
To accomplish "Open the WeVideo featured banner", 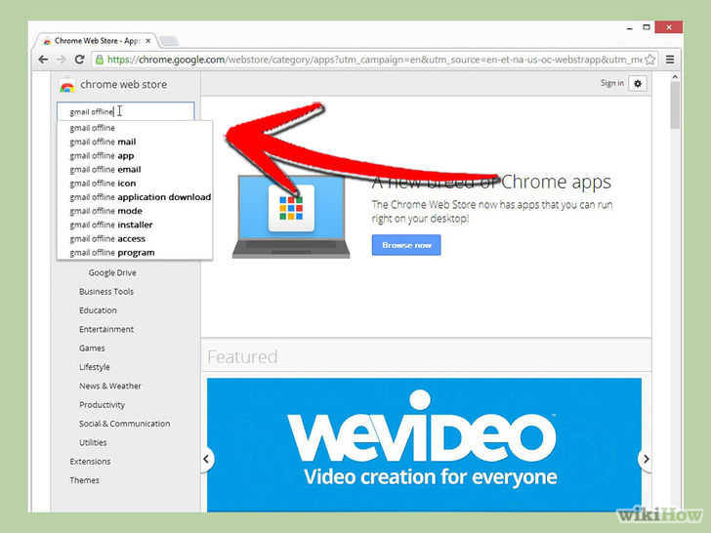I will tap(424, 445).
